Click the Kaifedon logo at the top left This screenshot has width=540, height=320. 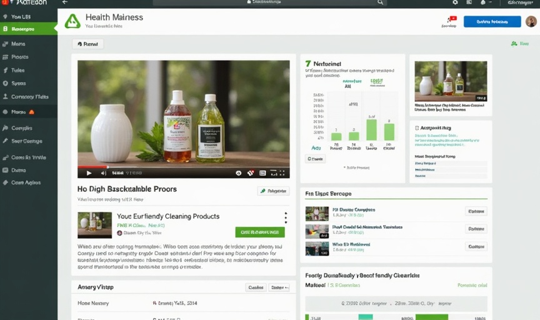pyautogui.click(x=24, y=2)
